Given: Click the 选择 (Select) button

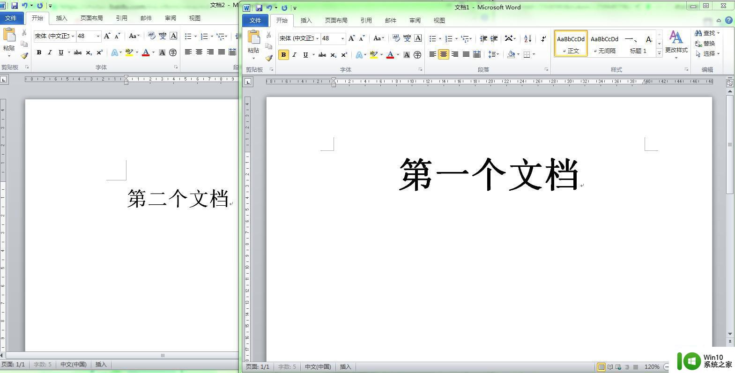Looking at the screenshot, I should click(x=707, y=53).
